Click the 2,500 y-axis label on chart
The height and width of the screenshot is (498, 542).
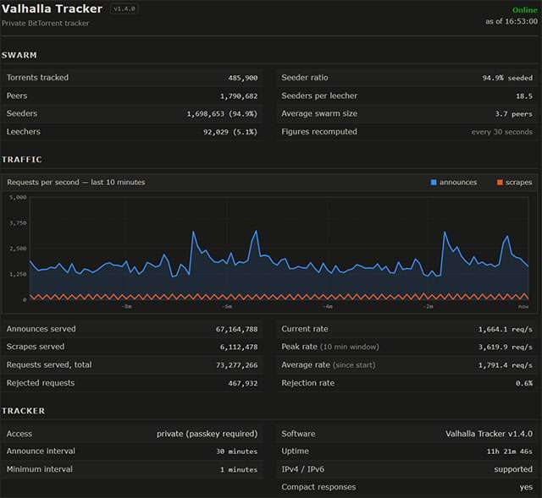coord(18,249)
